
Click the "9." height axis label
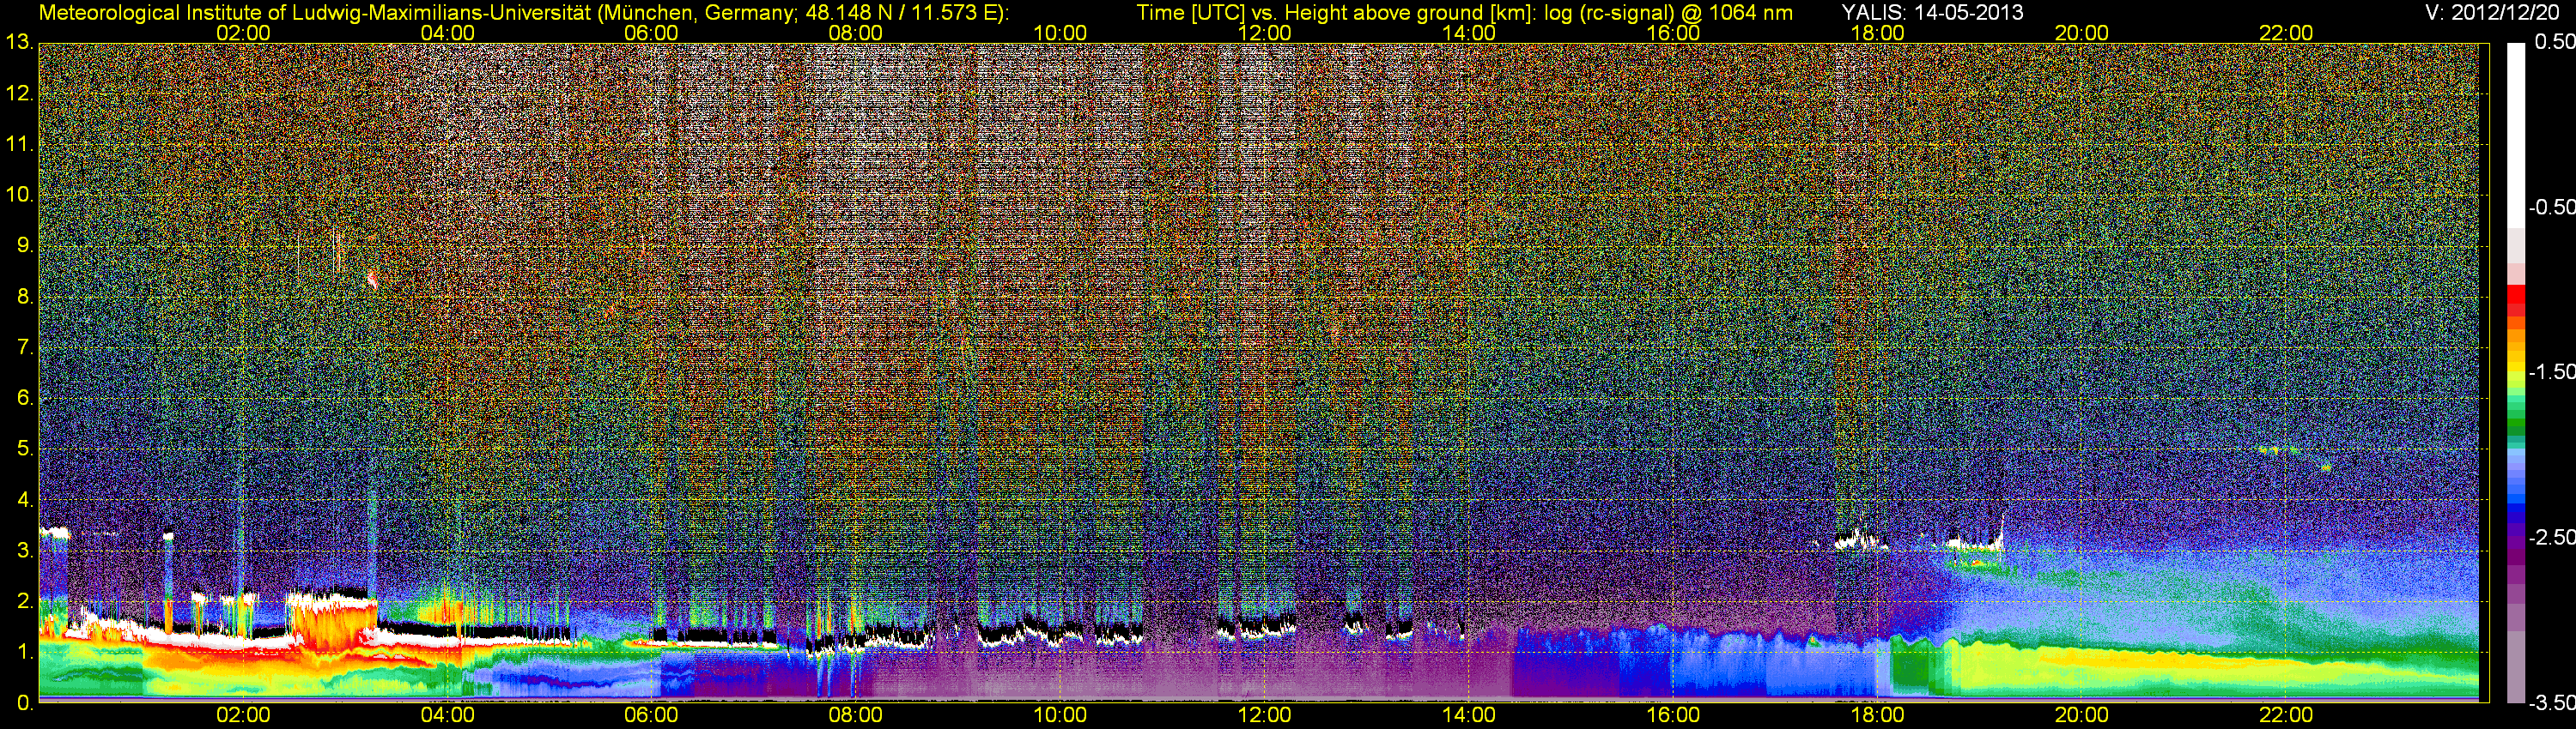pyautogui.click(x=25, y=245)
